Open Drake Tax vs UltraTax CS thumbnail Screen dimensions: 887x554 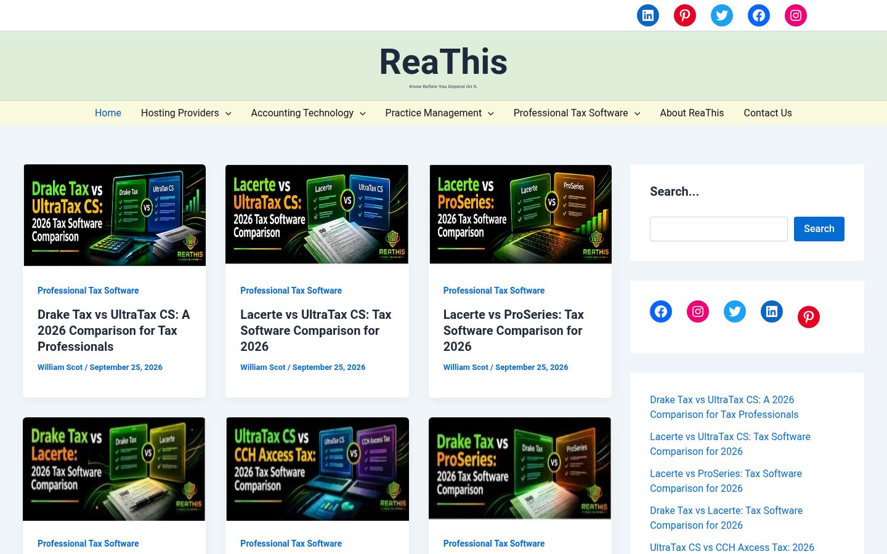tap(115, 215)
